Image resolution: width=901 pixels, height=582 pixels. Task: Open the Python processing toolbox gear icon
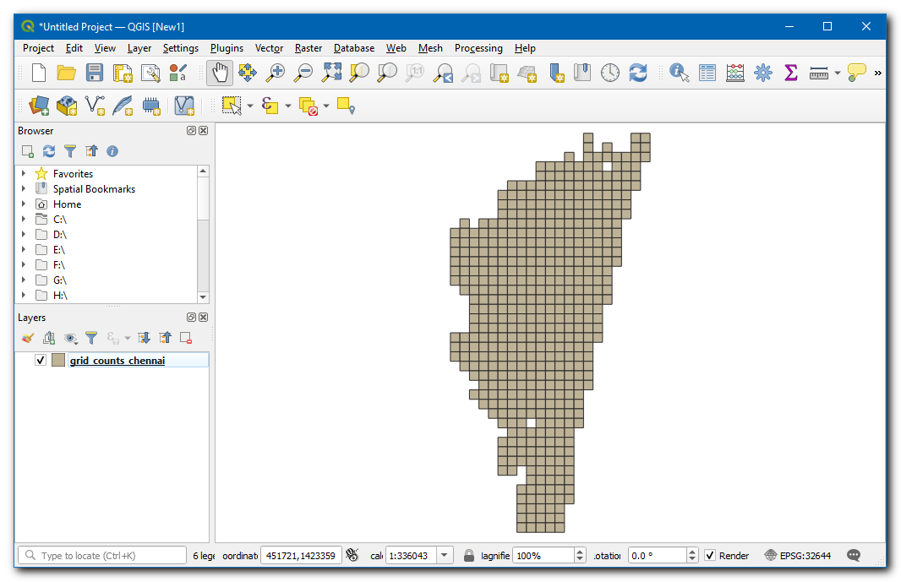(763, 73)
